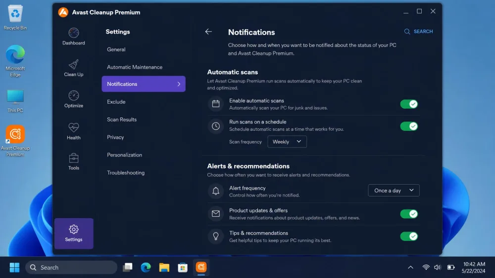Click the Wi-Fi tray icon
The height and width of the screenshot is (278, 495).
point(426,267)
